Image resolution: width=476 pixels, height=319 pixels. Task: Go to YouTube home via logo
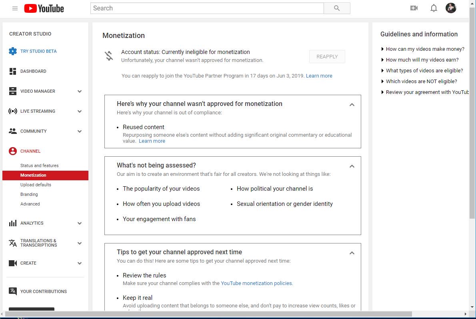click(x=44, y=8)
